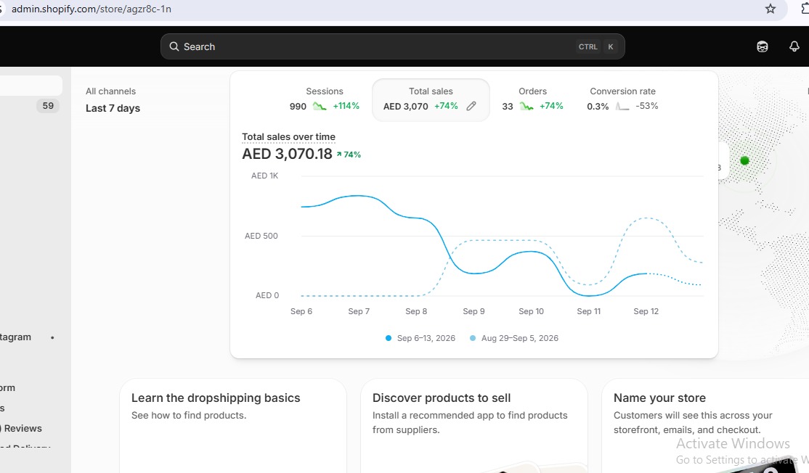Click the Sep 9 axis label
The image size is (809, 473).
click(x=473, y=311)
